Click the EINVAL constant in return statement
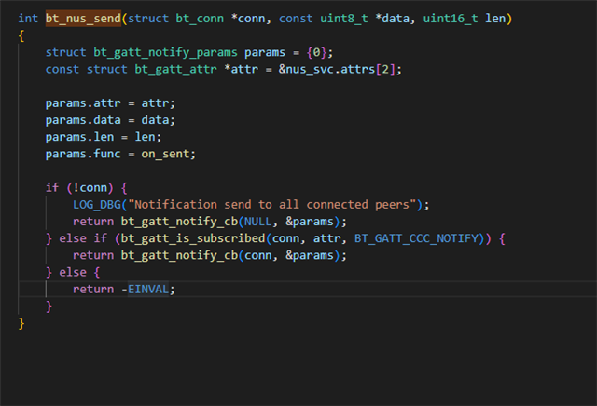 pyautogui.click(x=148, y=290)
